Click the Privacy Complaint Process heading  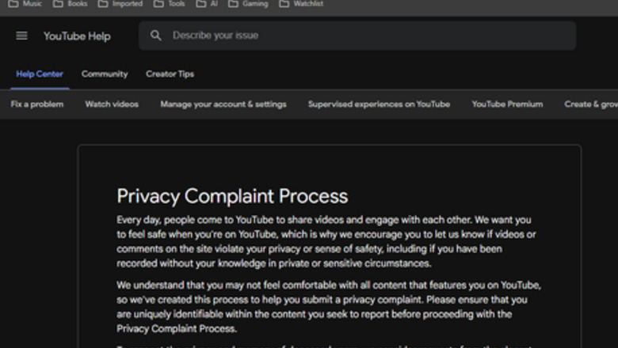(232, 196)
